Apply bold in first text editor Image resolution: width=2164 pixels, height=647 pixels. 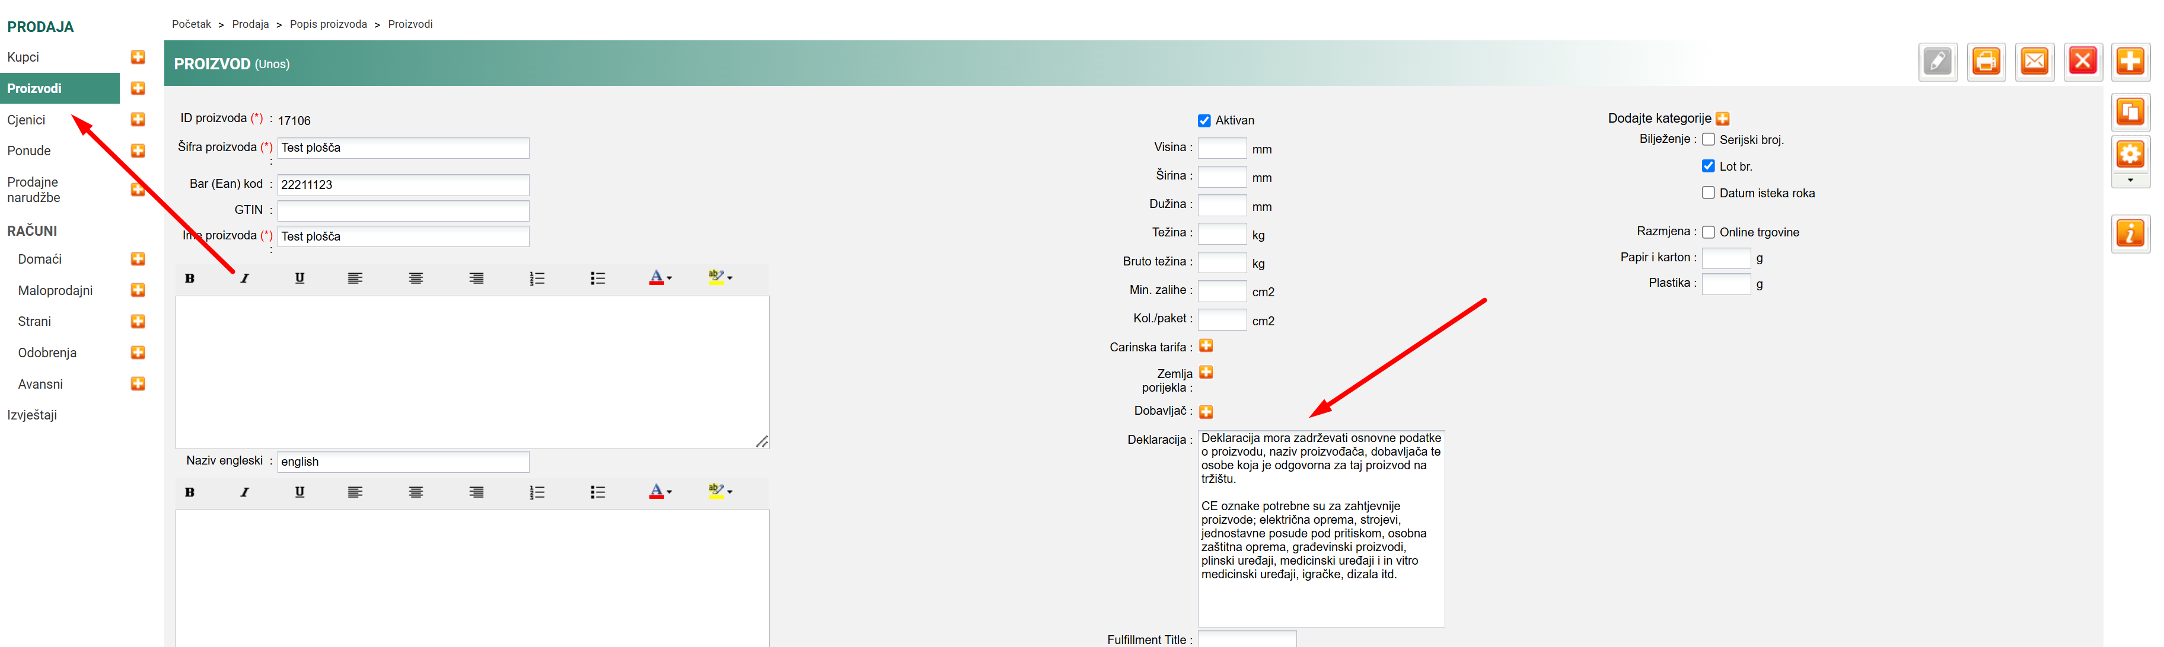pos(190,278)
